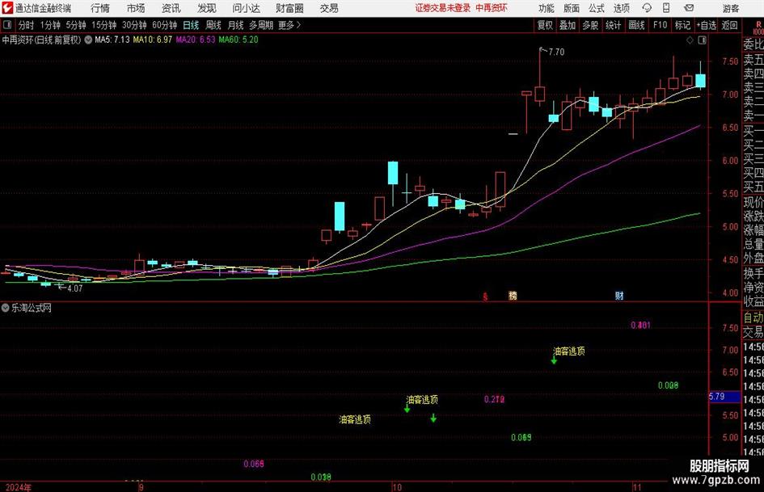Image resolution: width=764 pixels, height=492 pixels.
Task: Click the 2024年 label on the time axis
Action: pyautogui.click(x=19, y=487)
